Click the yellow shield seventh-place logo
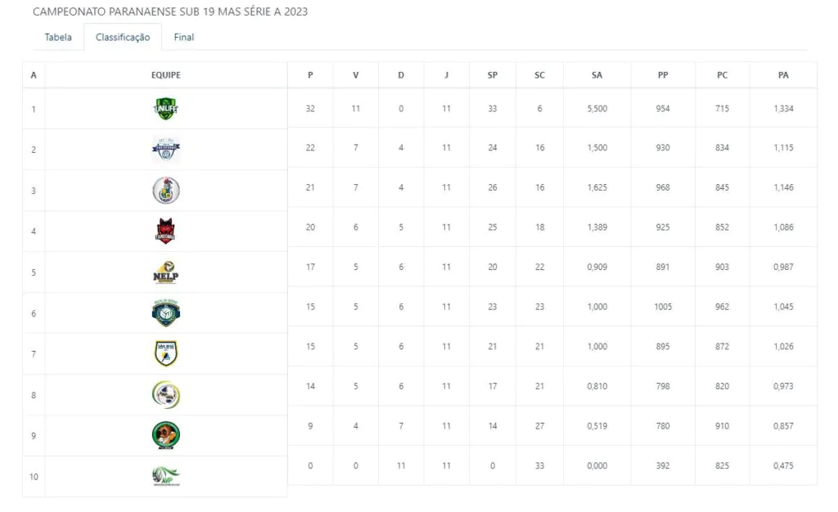Screen dimensions: 838x512 pos(166,353)
